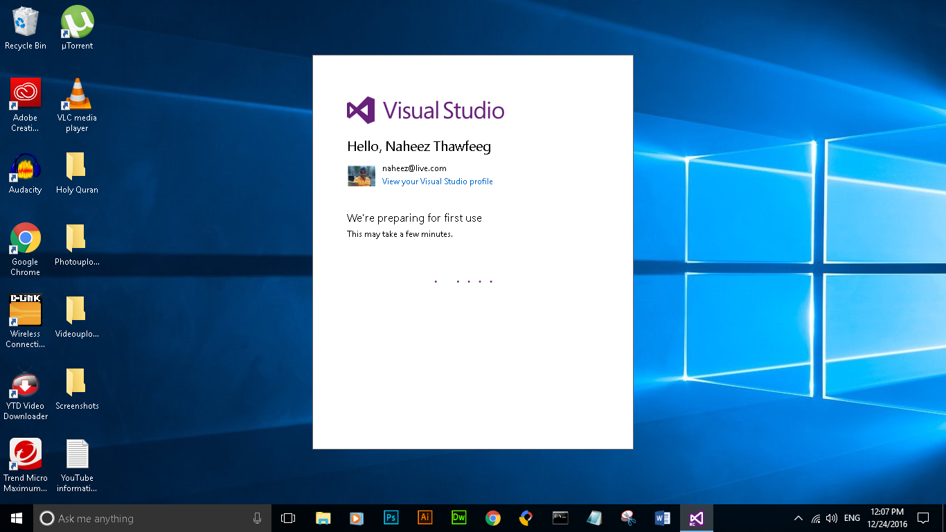Open the Snipping Tool taskbar icon

tap(628, 518)
